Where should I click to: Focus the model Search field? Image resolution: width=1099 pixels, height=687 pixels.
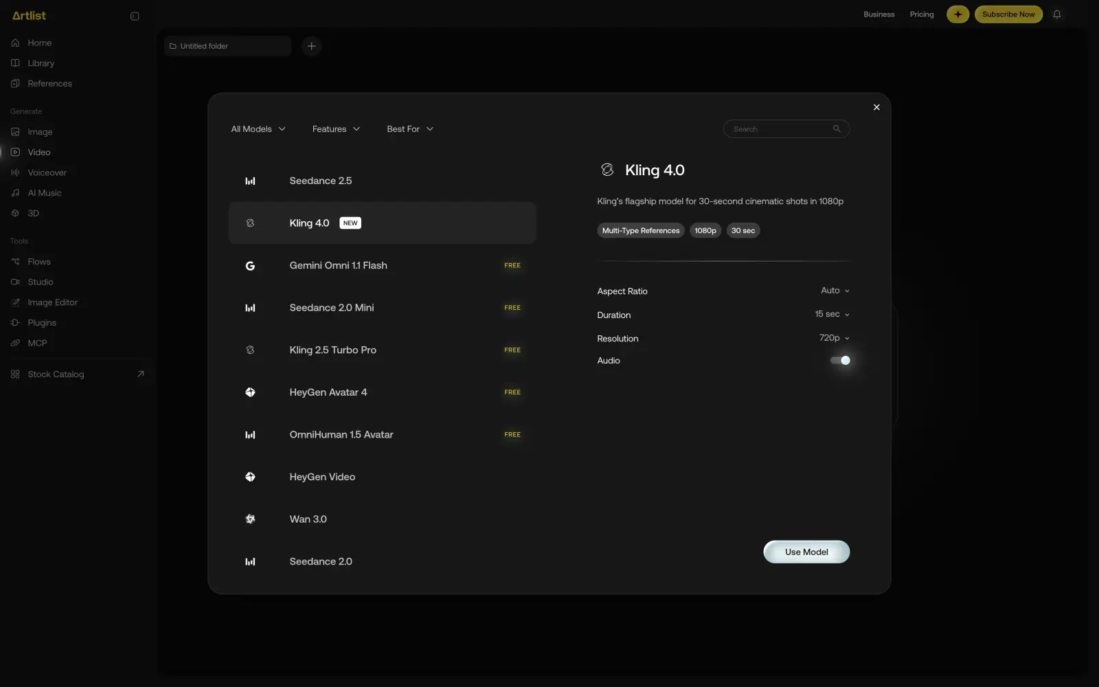pos(786,129)
